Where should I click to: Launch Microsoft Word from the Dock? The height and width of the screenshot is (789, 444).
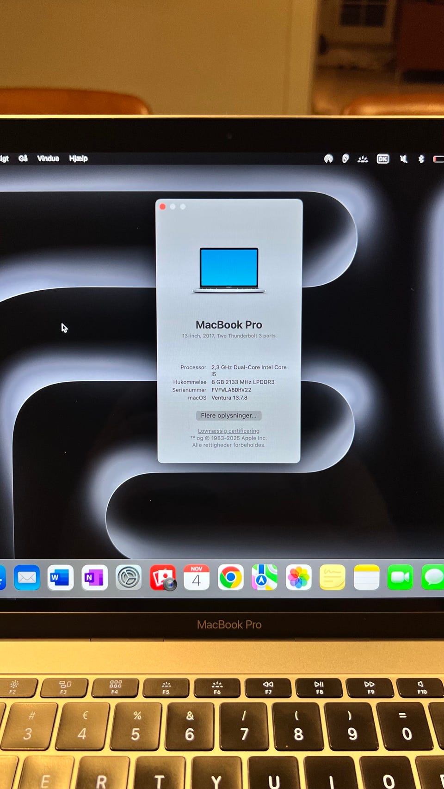[61, 577]
